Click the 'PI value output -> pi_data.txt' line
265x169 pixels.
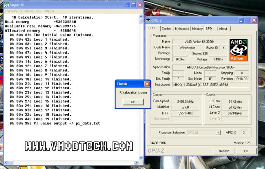point(55,123)
